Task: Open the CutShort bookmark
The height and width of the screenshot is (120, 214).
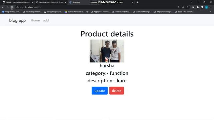Action: click(142, 12)
